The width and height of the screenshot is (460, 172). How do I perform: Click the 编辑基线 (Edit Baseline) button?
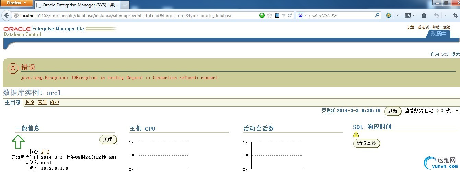coord(367,144)
